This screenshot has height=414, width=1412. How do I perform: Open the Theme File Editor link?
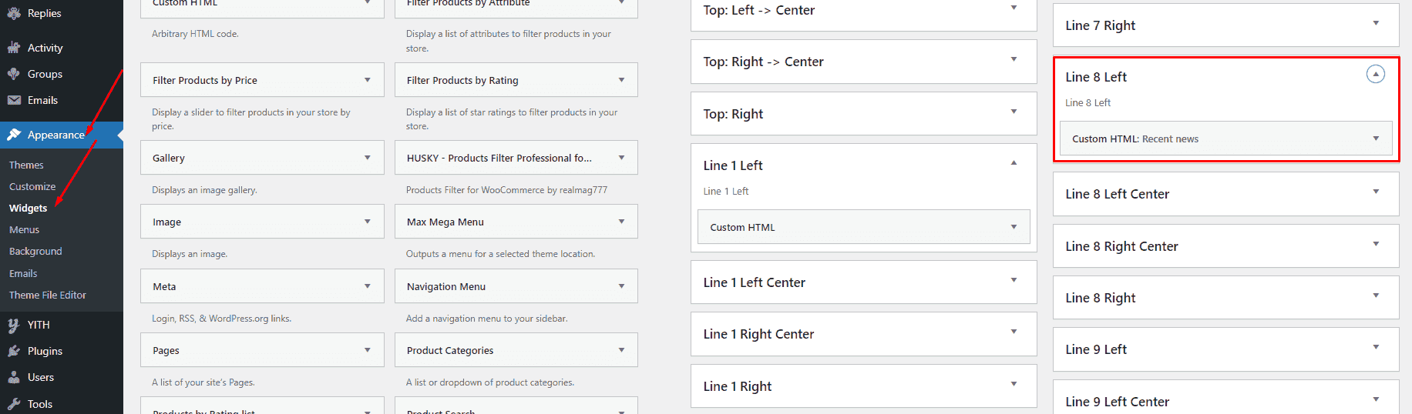click(x=48, y=295)
